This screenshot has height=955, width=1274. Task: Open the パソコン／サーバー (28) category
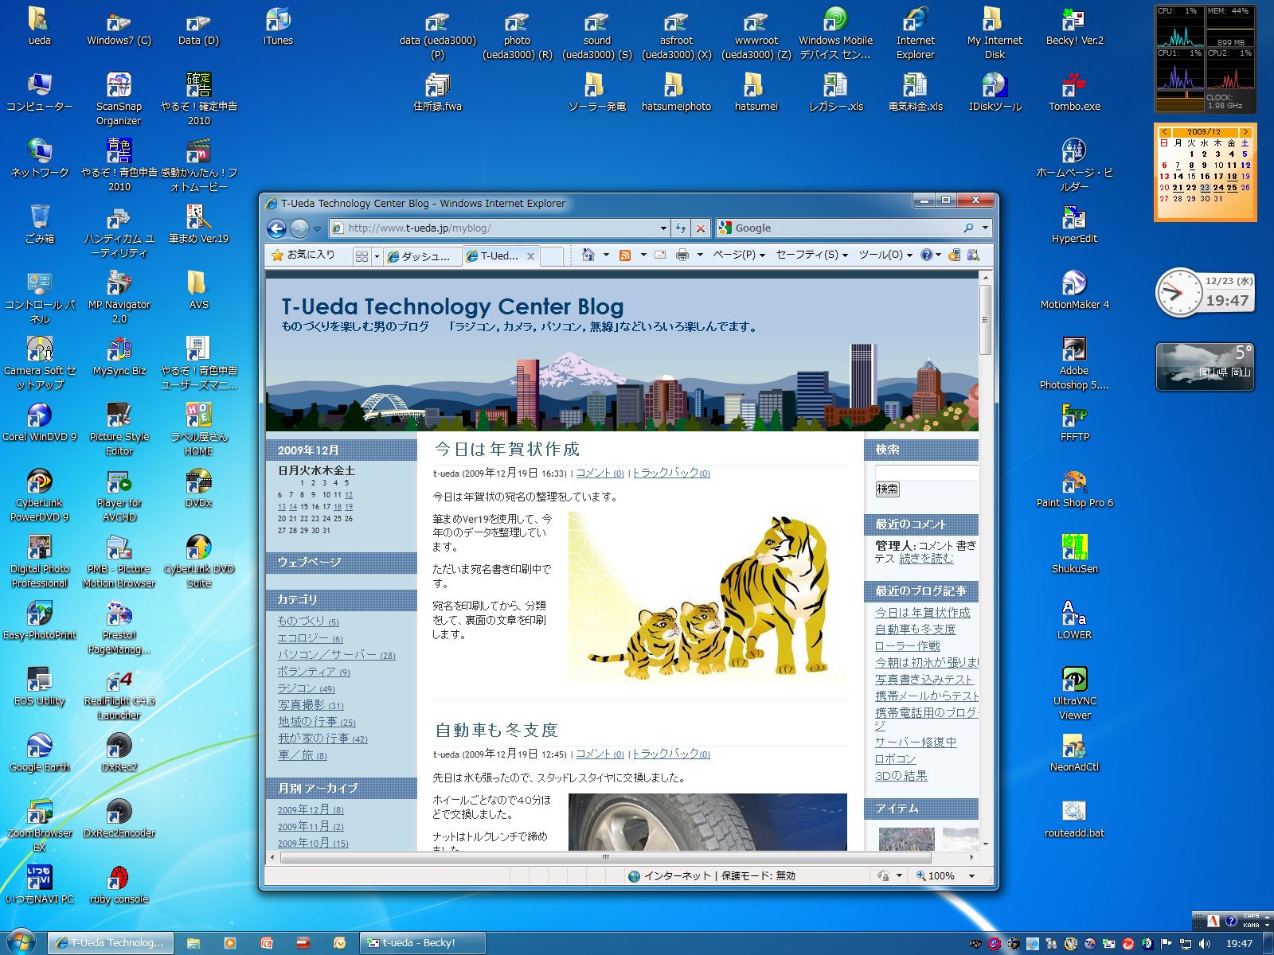click(336, 655)
